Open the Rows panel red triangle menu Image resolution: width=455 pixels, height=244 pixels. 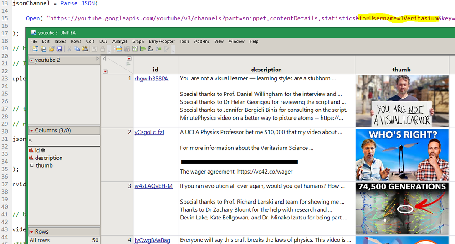tap(31, 232)
